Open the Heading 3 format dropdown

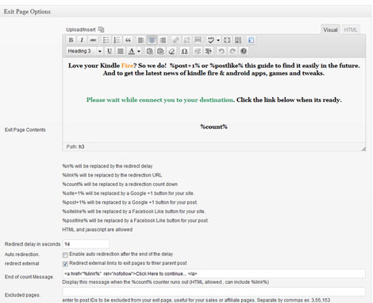(84, 51)
